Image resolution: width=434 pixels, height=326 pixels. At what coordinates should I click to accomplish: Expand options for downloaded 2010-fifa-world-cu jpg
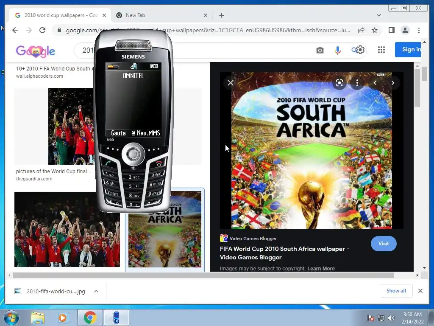click(96, 291)
